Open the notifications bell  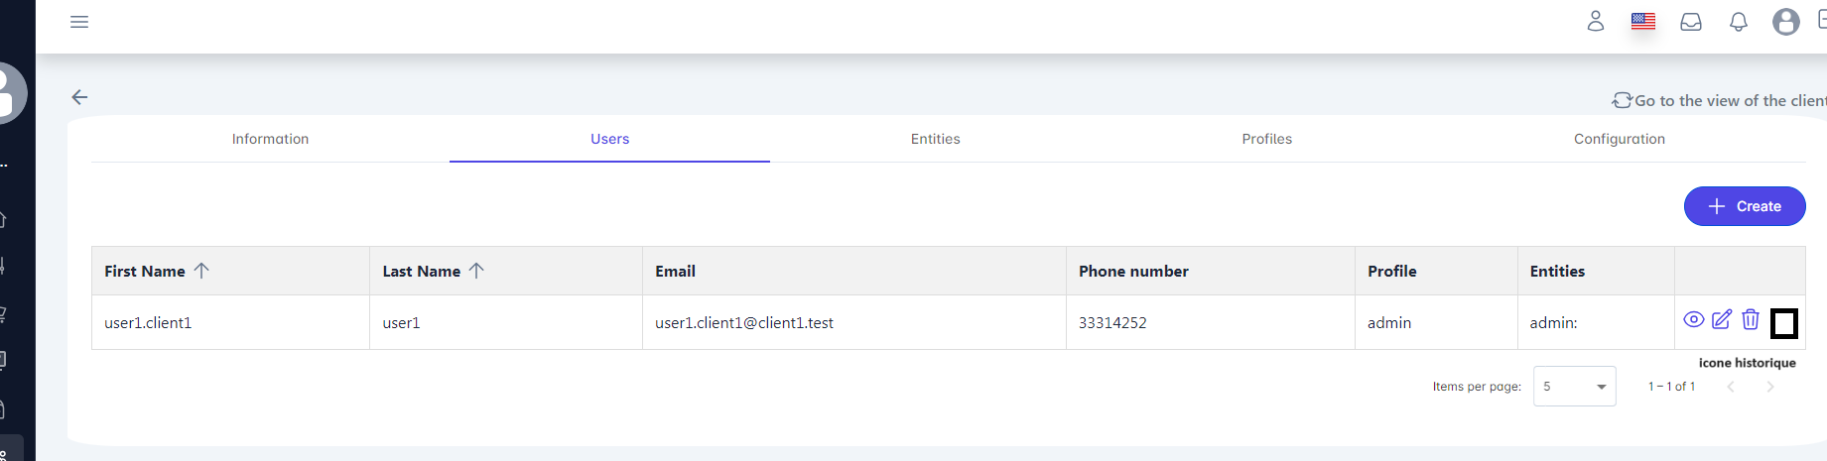pyautogui.click(x=1739, y=22)
